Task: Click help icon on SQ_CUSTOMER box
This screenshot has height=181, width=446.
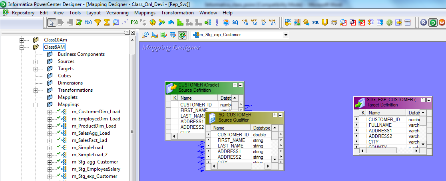Action: 275,115
